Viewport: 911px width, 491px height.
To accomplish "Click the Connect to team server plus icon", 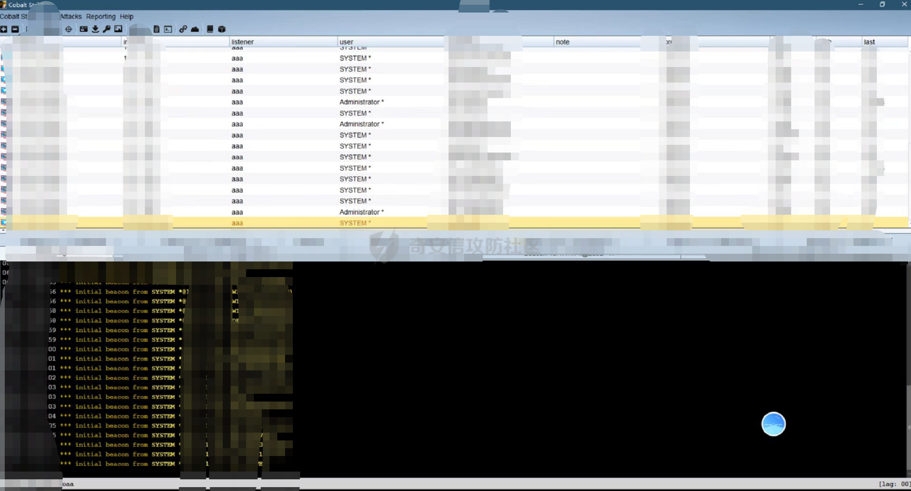I will coord(3,29).
